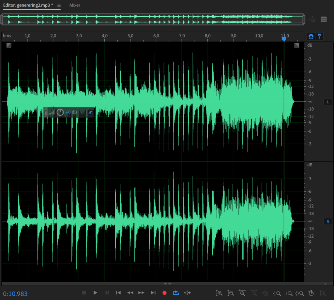Toggle the right channel R button
Image resolution: width=334 pixels, height=300 pixels.
click(x=327, y=221)
